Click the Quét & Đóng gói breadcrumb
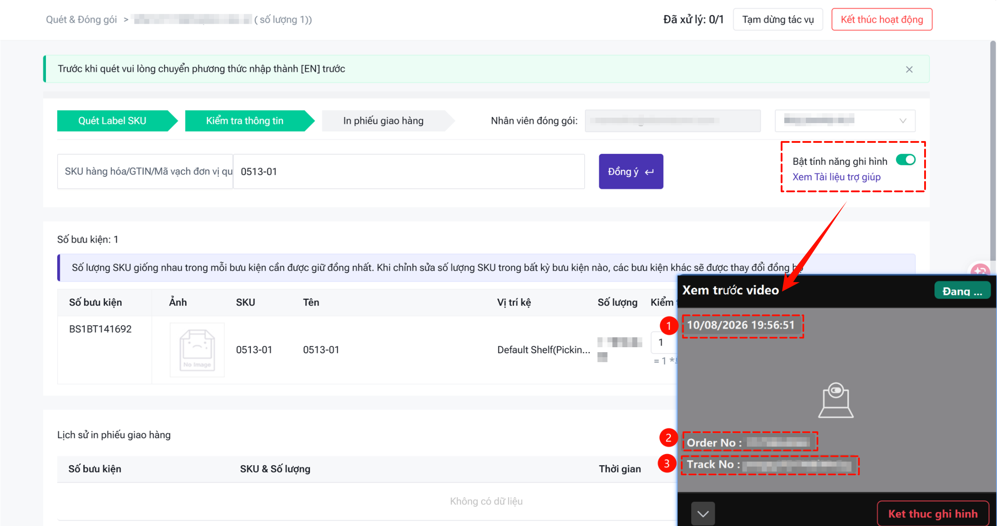 81,19
